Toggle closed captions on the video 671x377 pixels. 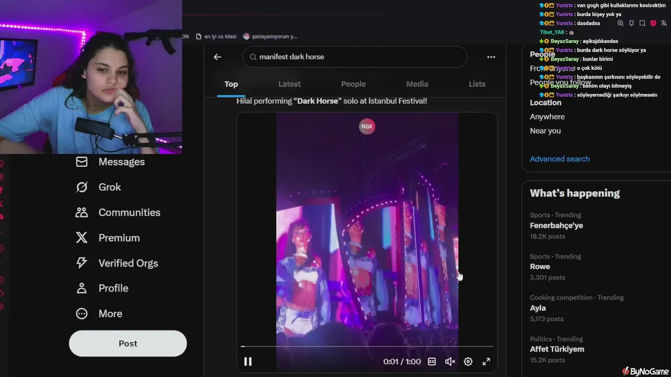432,361
